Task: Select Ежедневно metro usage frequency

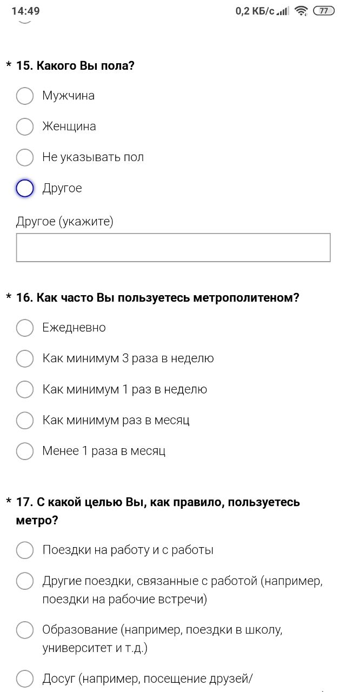Action: pos(25,328)
